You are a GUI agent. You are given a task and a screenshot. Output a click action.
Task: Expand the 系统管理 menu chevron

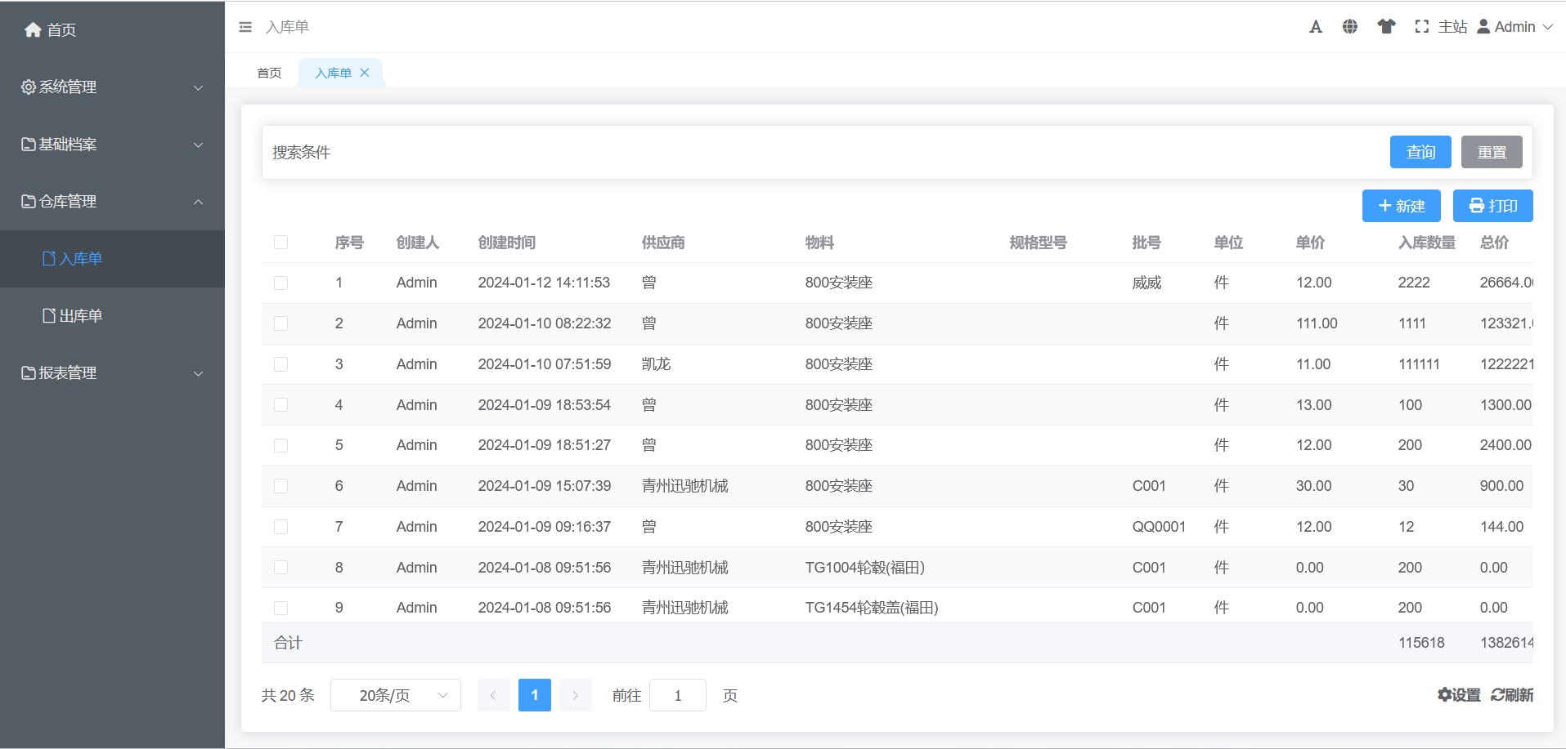(x=198, y=87)
